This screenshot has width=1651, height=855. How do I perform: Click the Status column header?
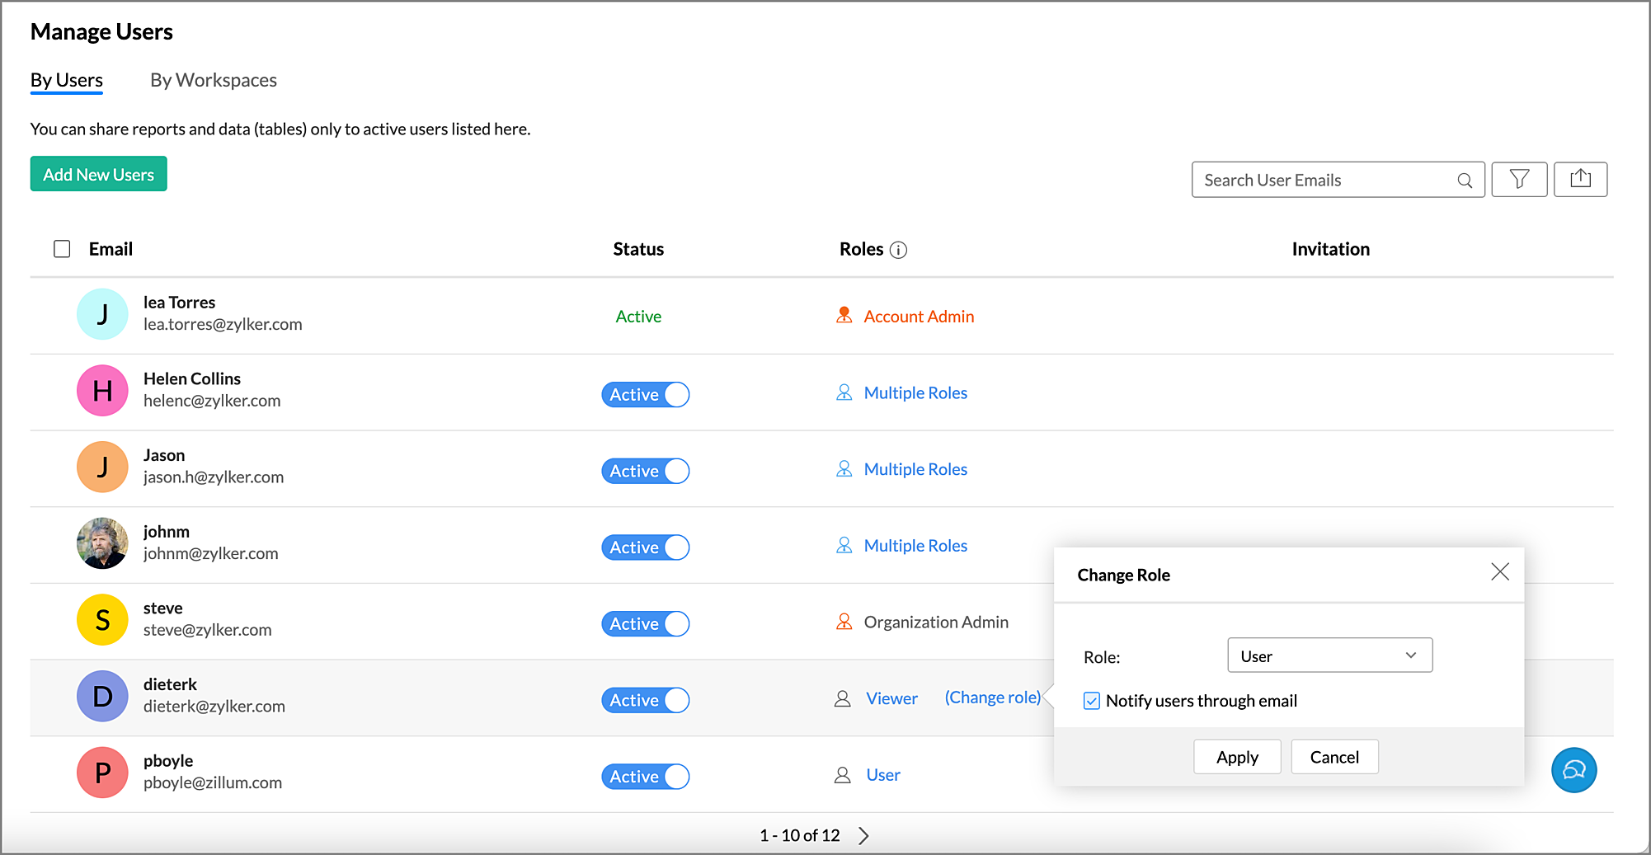(638, 249)
